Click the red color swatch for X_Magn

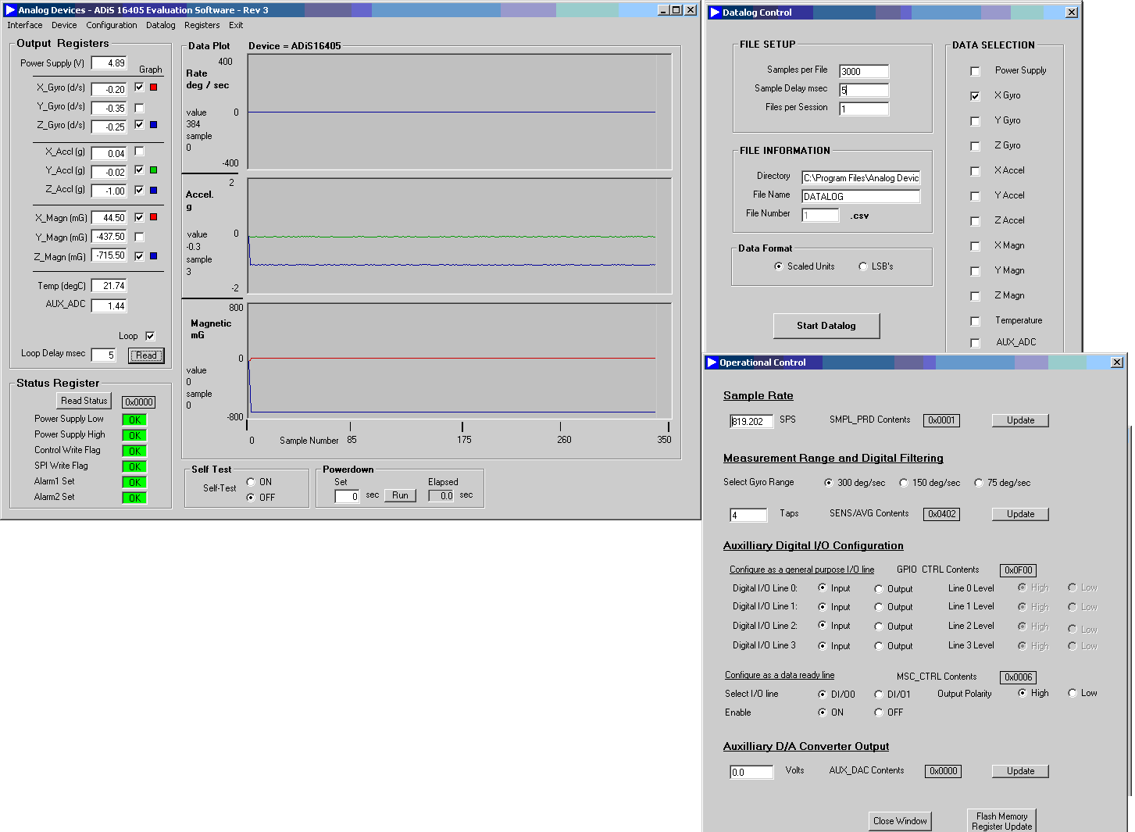pyautogui.click(x=153, y=217)
